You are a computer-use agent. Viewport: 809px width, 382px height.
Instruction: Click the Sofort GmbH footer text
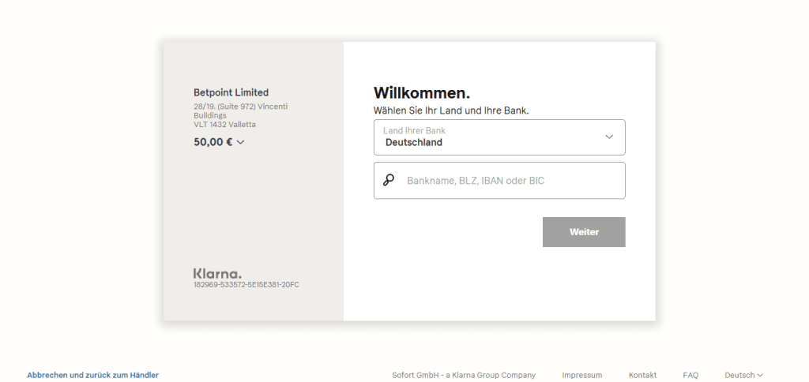click(x=463, y=376)
